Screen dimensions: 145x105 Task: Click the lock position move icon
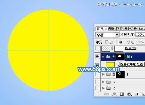pyautogui.click(x=116, y=42)
